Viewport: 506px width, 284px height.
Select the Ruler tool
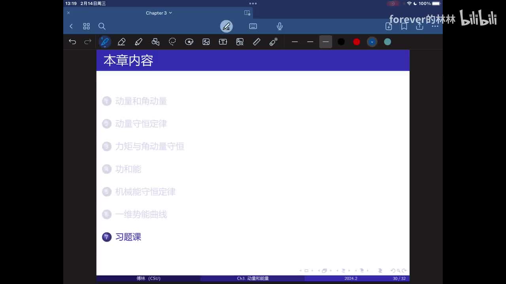pos(257,42)
